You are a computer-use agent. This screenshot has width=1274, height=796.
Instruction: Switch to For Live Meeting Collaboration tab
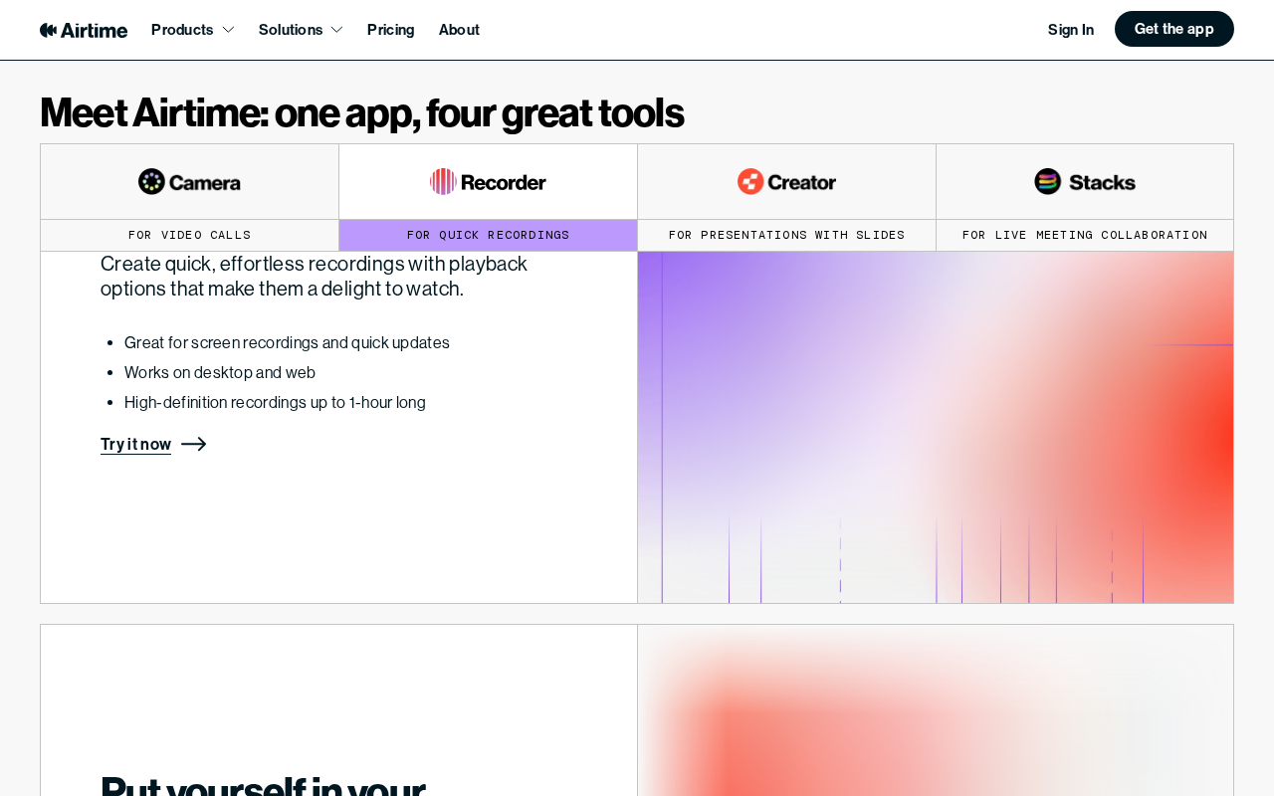[1085, 235]
